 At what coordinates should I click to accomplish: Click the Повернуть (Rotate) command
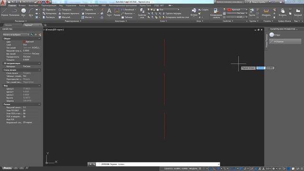[65, 9]
